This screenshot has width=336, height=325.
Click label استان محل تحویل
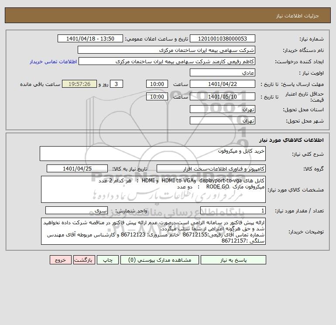[x=303, y=109]
